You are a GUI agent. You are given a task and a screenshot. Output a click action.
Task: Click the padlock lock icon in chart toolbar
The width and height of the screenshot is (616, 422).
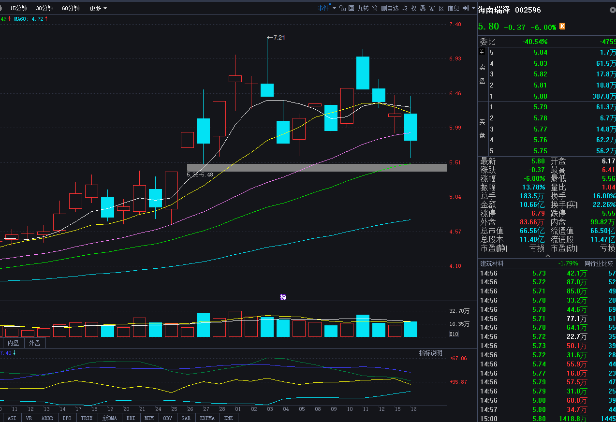pyautogui.click(x=342, y=8)
